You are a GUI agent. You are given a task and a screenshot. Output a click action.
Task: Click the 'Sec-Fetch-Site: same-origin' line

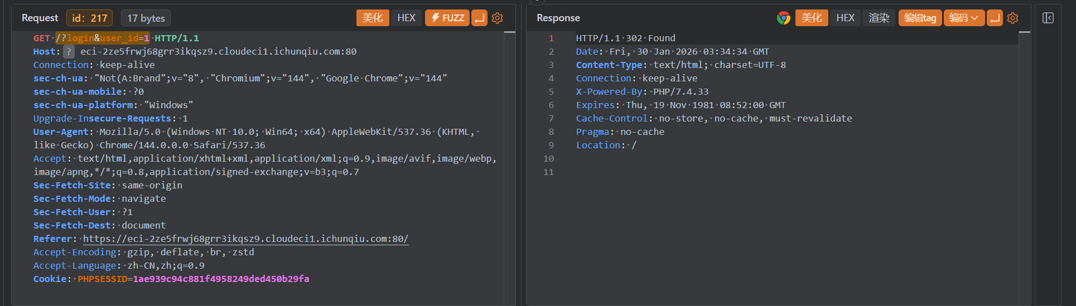pos(108,185)
